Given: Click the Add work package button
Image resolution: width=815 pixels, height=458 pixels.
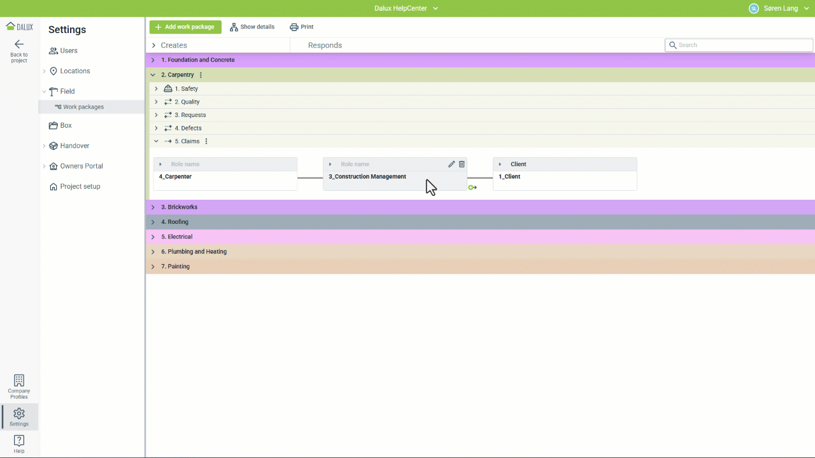Looking at the screenshot, I should [185, 27].
